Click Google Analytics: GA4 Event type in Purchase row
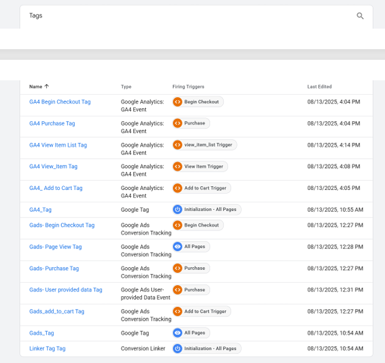The width and height of the screenshot is (385, 363). click(143, 127)
